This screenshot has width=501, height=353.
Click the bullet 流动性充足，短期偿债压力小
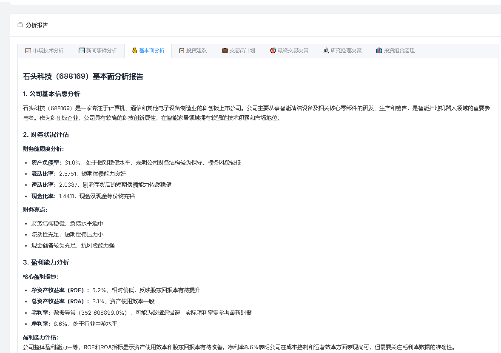tap(67, 234)
